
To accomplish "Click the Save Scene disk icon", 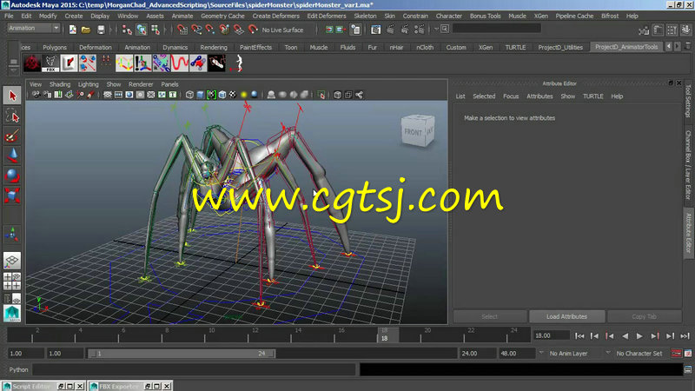I will (101, 30).
